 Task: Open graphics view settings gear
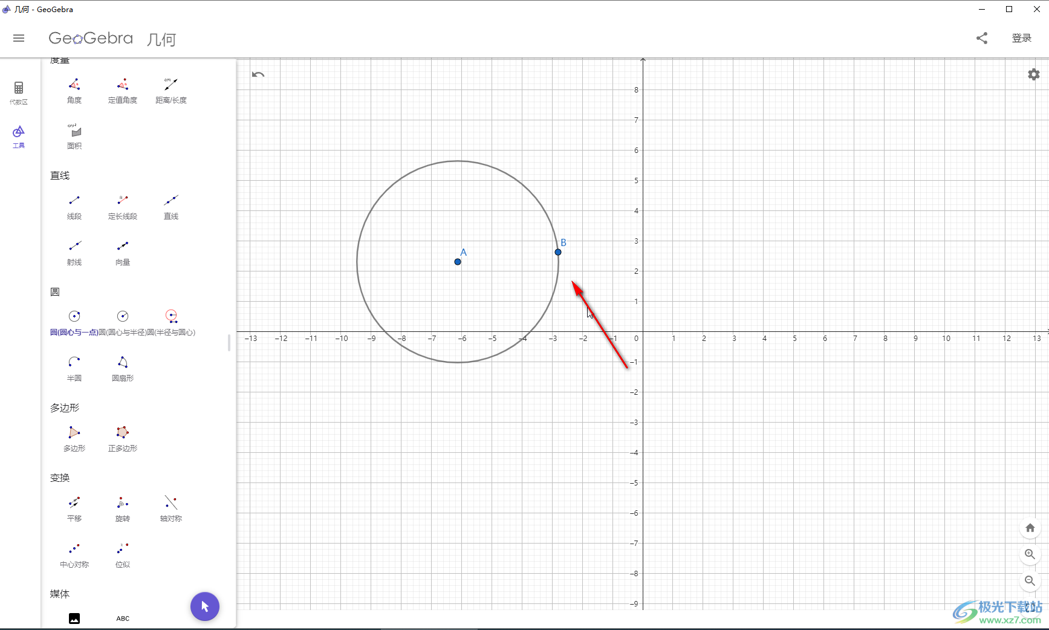click(x=1034, y=74)
